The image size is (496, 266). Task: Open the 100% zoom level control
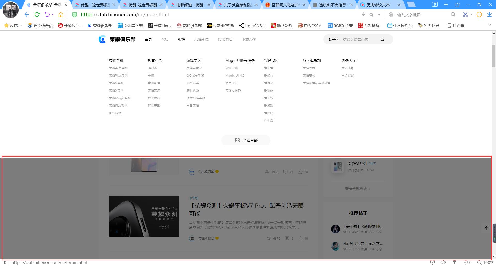tap(485, 262)
